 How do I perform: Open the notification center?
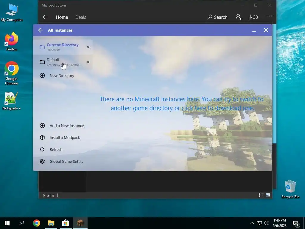pyautogui.click(x=296, y=223)
